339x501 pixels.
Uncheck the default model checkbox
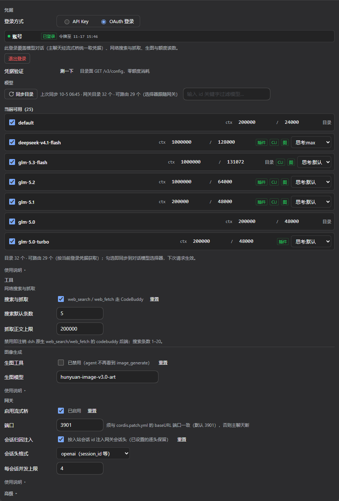12,122
